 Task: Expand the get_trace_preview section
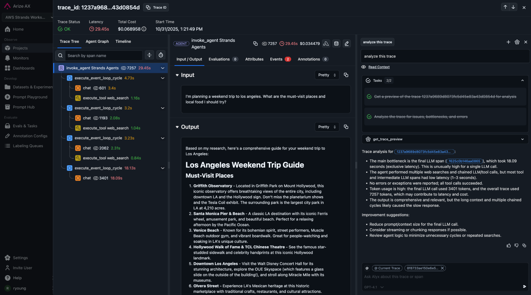click(x=522, y=139)
